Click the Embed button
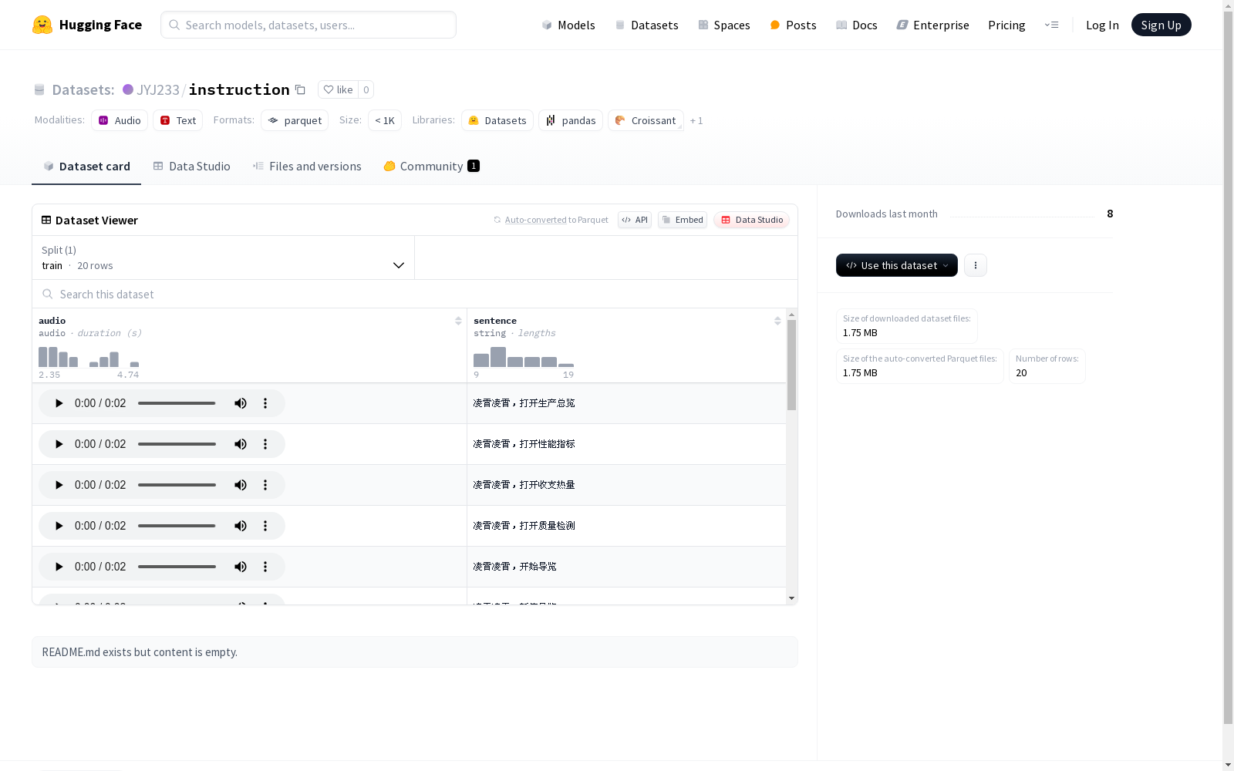This screenshot has width=1234, height=771. 683,220
